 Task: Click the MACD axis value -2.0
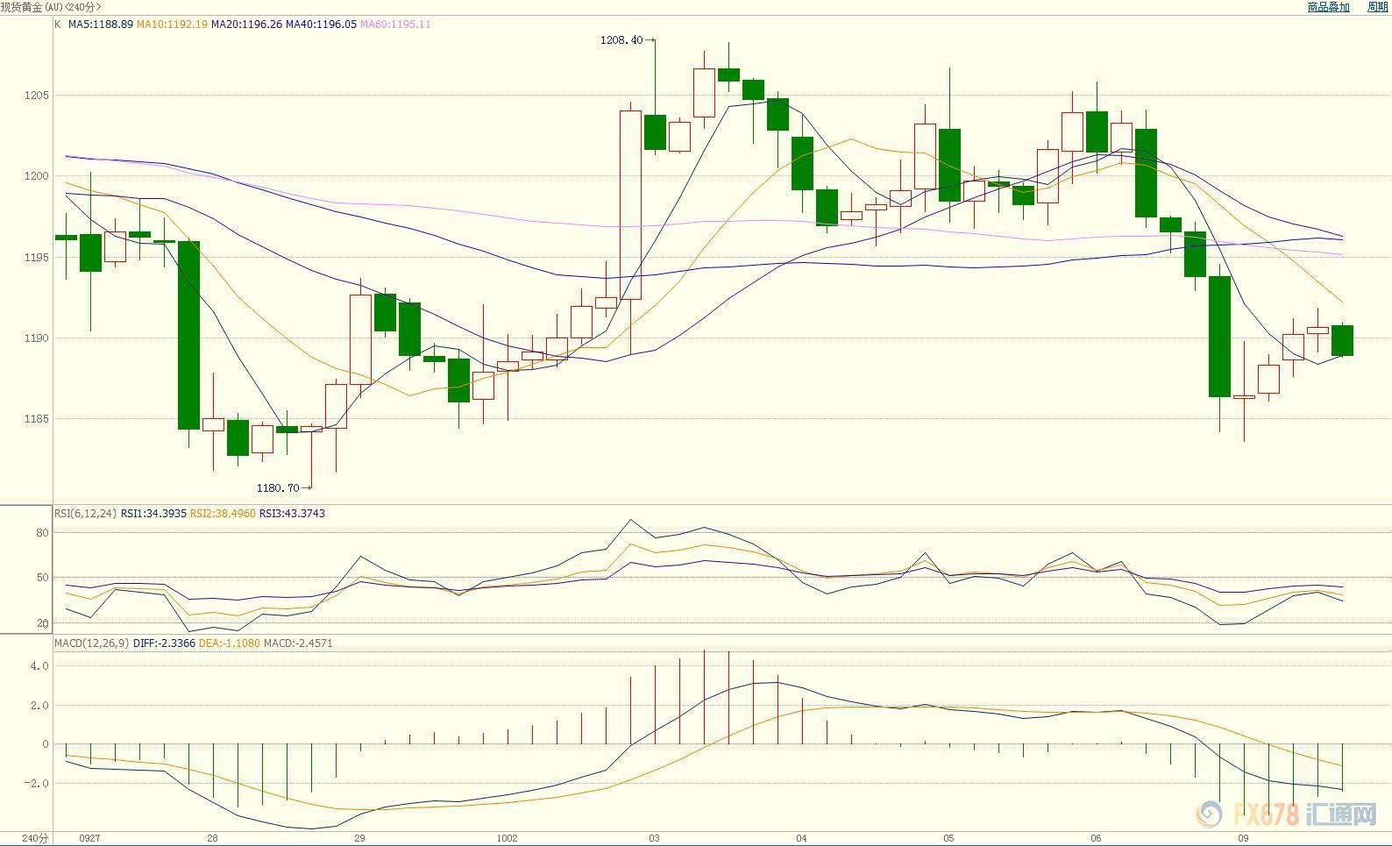pos(39,784)
